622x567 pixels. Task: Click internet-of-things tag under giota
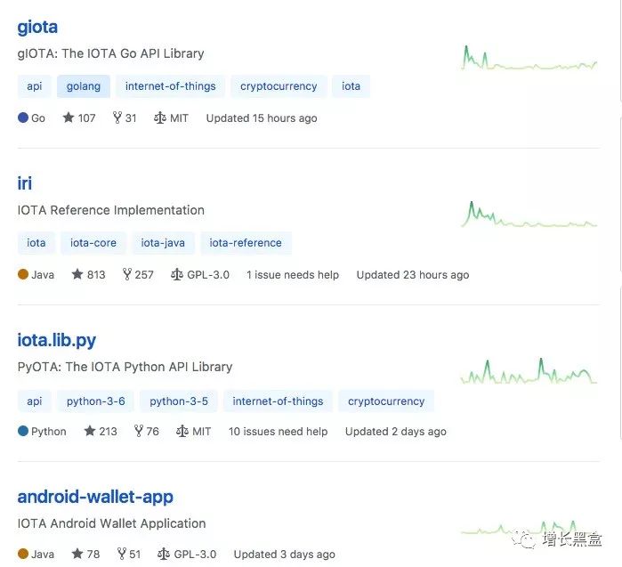[x=170, y=86]
